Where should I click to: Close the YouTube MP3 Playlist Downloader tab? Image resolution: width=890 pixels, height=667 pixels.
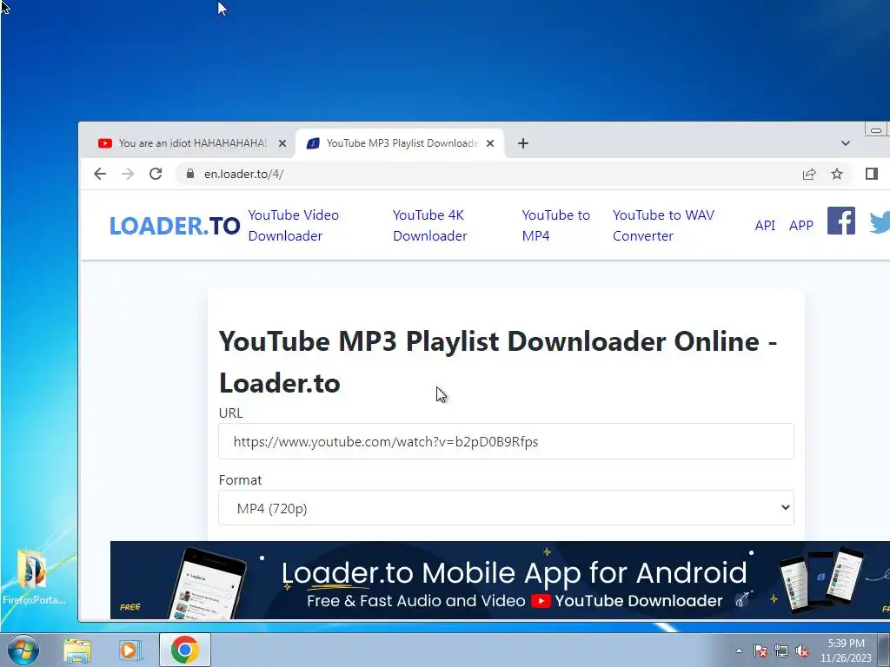point(490,143)
